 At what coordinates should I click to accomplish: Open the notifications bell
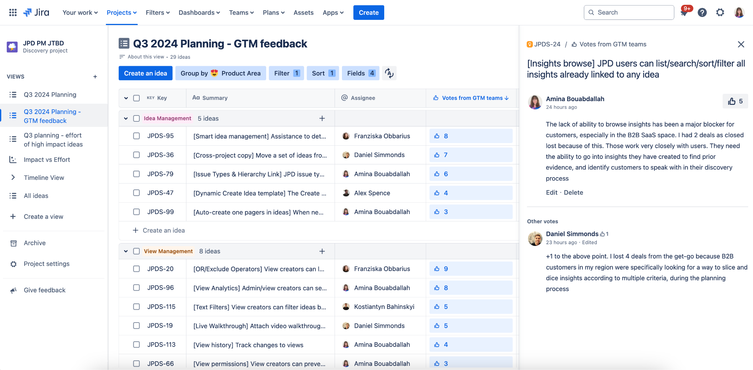click(684, 13)
